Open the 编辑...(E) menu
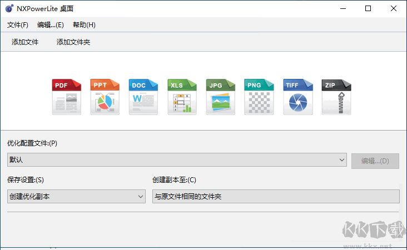Image resolution: width=407 pixels, height=250 pixels. 51,25
